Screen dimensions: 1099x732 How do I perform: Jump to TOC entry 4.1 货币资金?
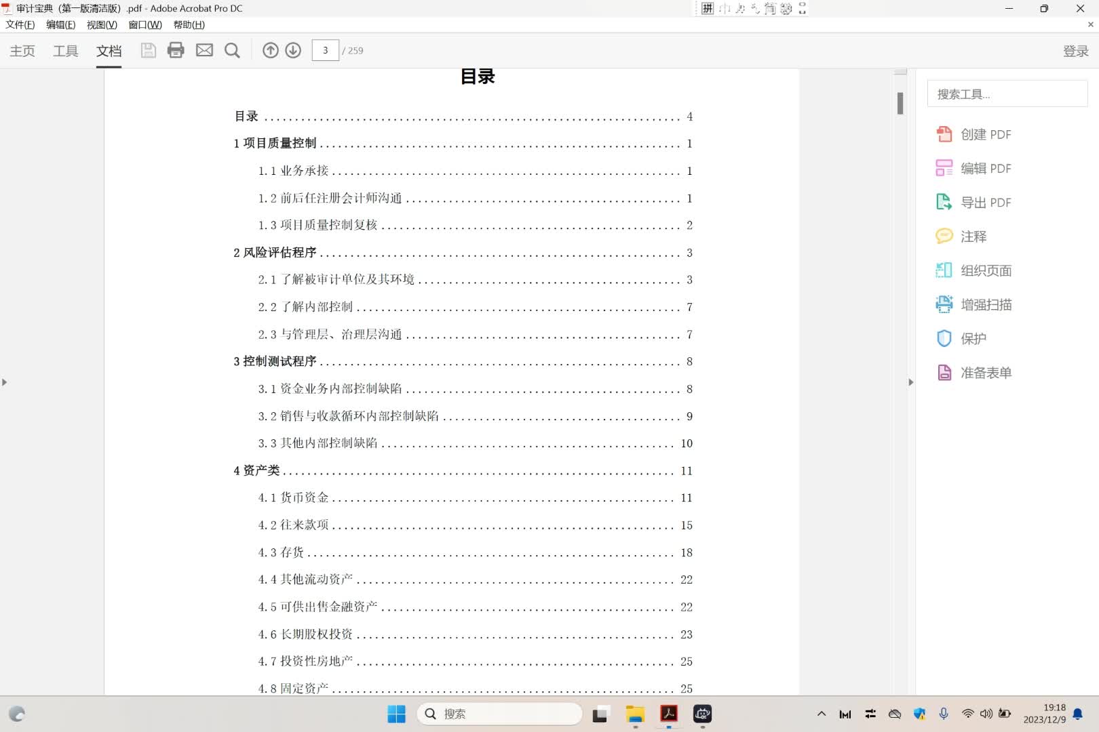tap(475, 497)
